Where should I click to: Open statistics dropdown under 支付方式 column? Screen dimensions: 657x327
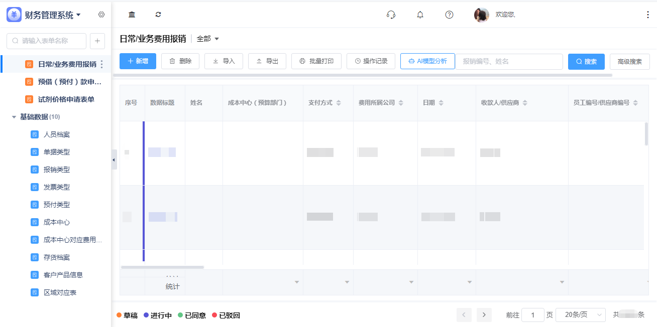(347, 282)
